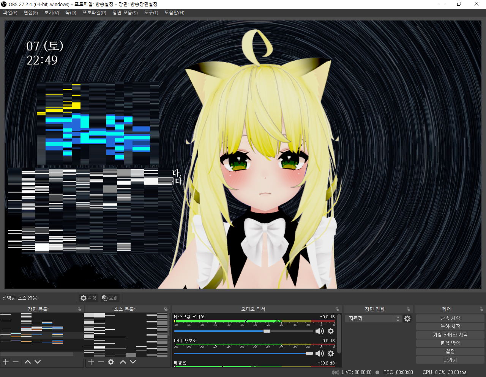This screenshot has width=486, height=377.
Task: Undock the 장면 전환 panel with float icon
Action: [409, 309]
